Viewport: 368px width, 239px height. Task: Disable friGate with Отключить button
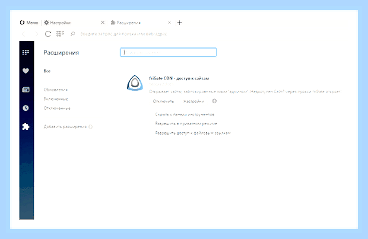click(163, 101)
